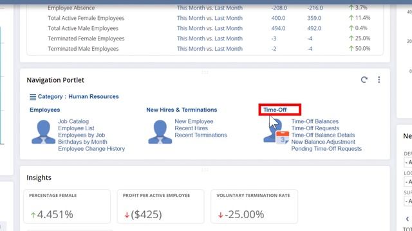Screen dimensions: 412x231
Task: Click the Employees person icon
Action: 43,132
